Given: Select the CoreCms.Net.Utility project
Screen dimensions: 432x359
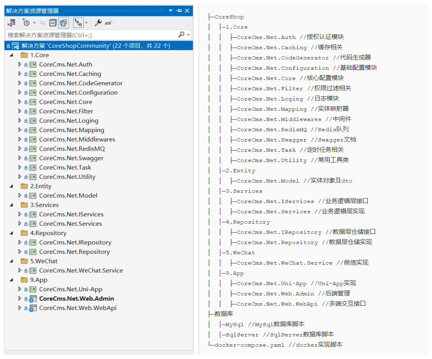Looking at the screenshot, I should pos(67,177).
